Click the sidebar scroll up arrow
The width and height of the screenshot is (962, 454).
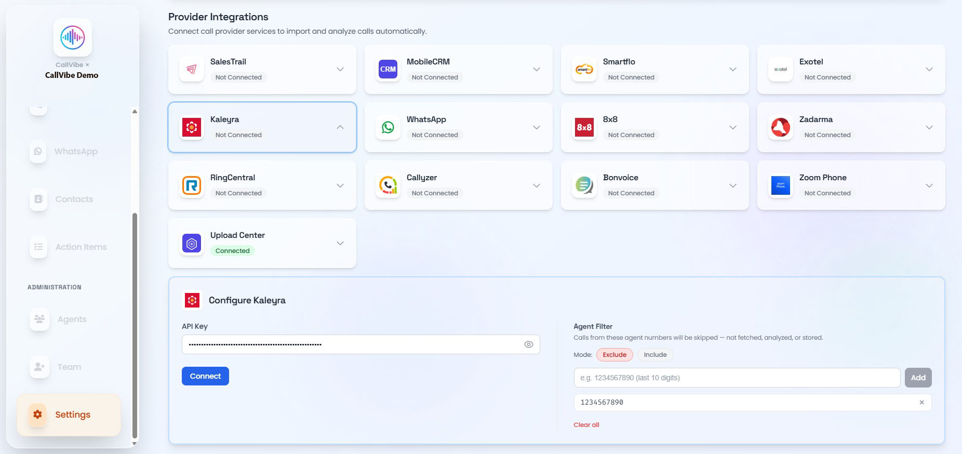coord(135,111)
